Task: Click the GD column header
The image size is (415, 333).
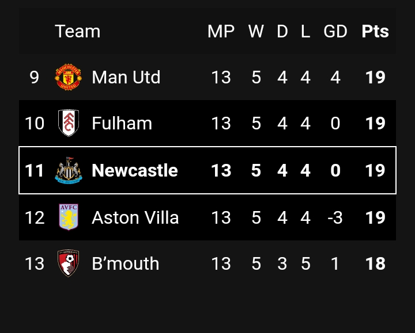Action: click(x=335, y=32)
